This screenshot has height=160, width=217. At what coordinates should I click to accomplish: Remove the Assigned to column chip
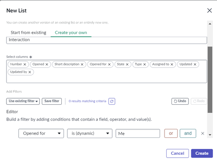click(x=172, y=64)
